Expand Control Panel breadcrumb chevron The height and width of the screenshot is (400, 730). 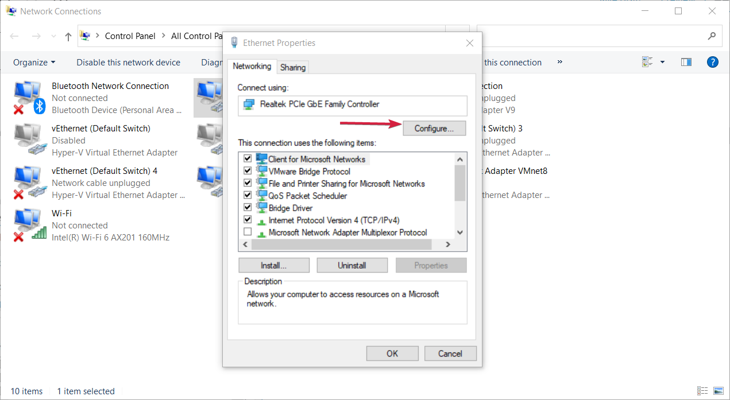pyautogui.click(x=164, y=36)
